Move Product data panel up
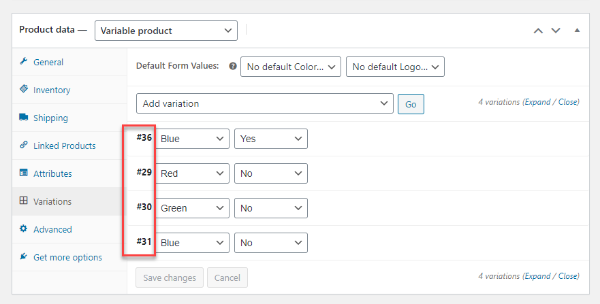The width and height of the screenshot is (600, 304). click(x=539, y=31)
